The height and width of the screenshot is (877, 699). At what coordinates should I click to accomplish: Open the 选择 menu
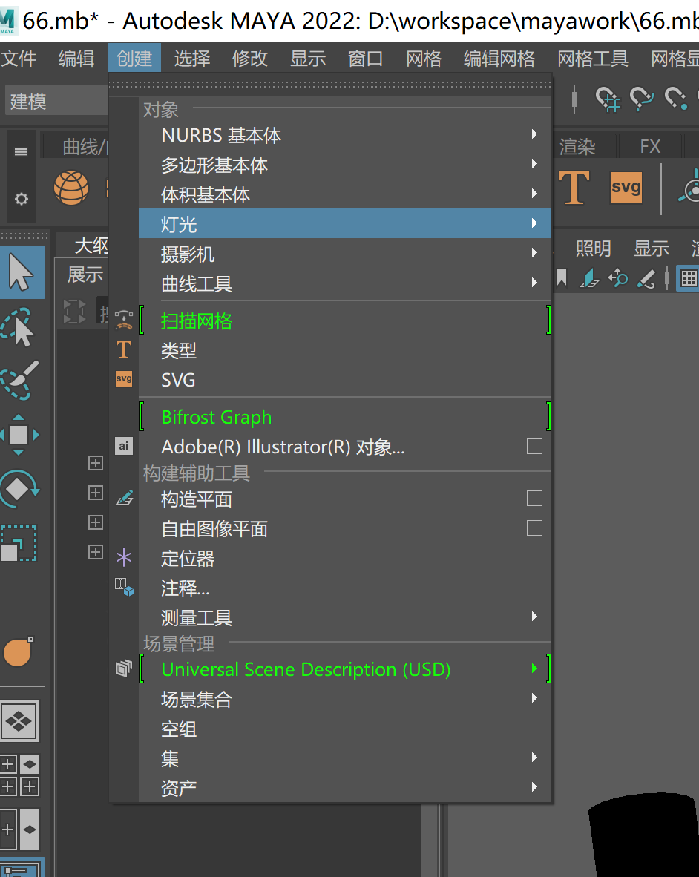[x=191, y=58]
